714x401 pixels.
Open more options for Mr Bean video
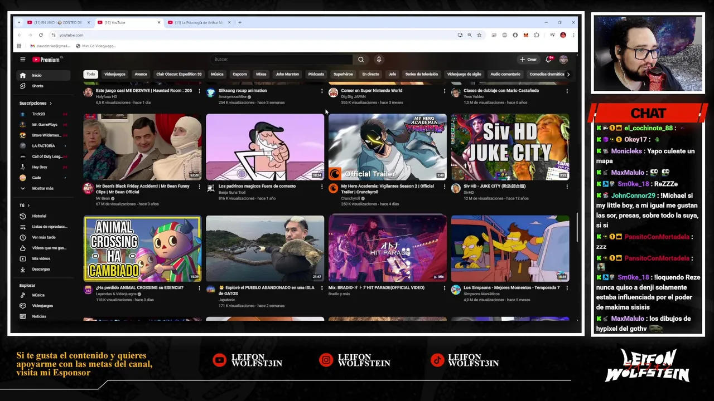point(199,187)
